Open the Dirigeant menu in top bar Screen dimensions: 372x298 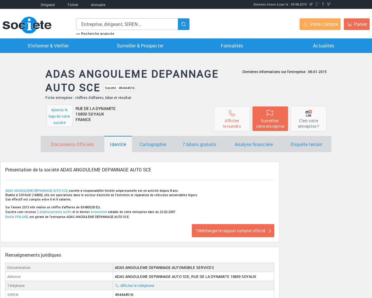(48, 5)
